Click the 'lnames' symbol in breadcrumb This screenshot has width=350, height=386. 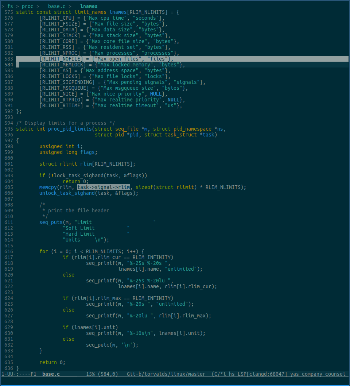tap(89, 6)
